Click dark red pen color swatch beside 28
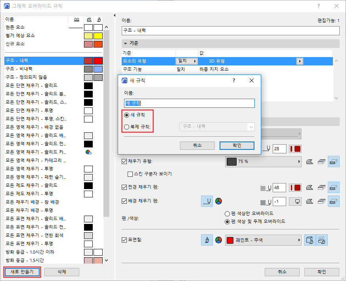Image resolution: width=346 pixels, height=281 pixels. pyautogui.click(x=295, y=149)
